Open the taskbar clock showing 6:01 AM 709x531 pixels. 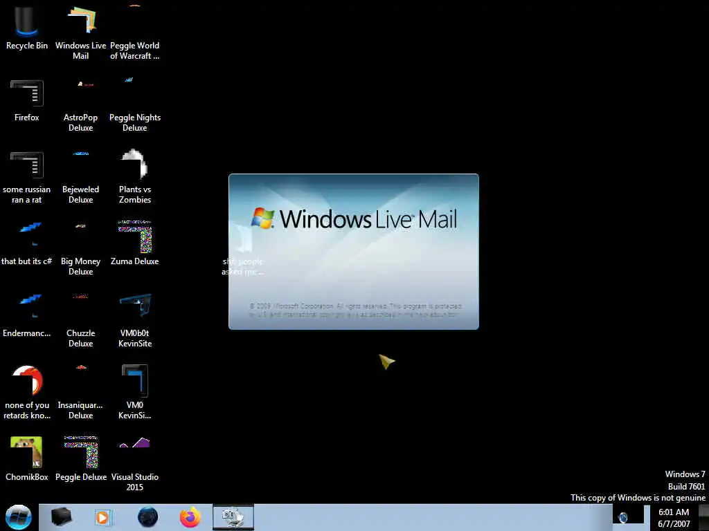point(674,518)
